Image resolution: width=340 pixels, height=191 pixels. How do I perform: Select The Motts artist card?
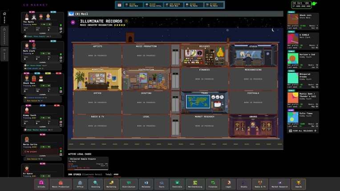coord(43,23)
